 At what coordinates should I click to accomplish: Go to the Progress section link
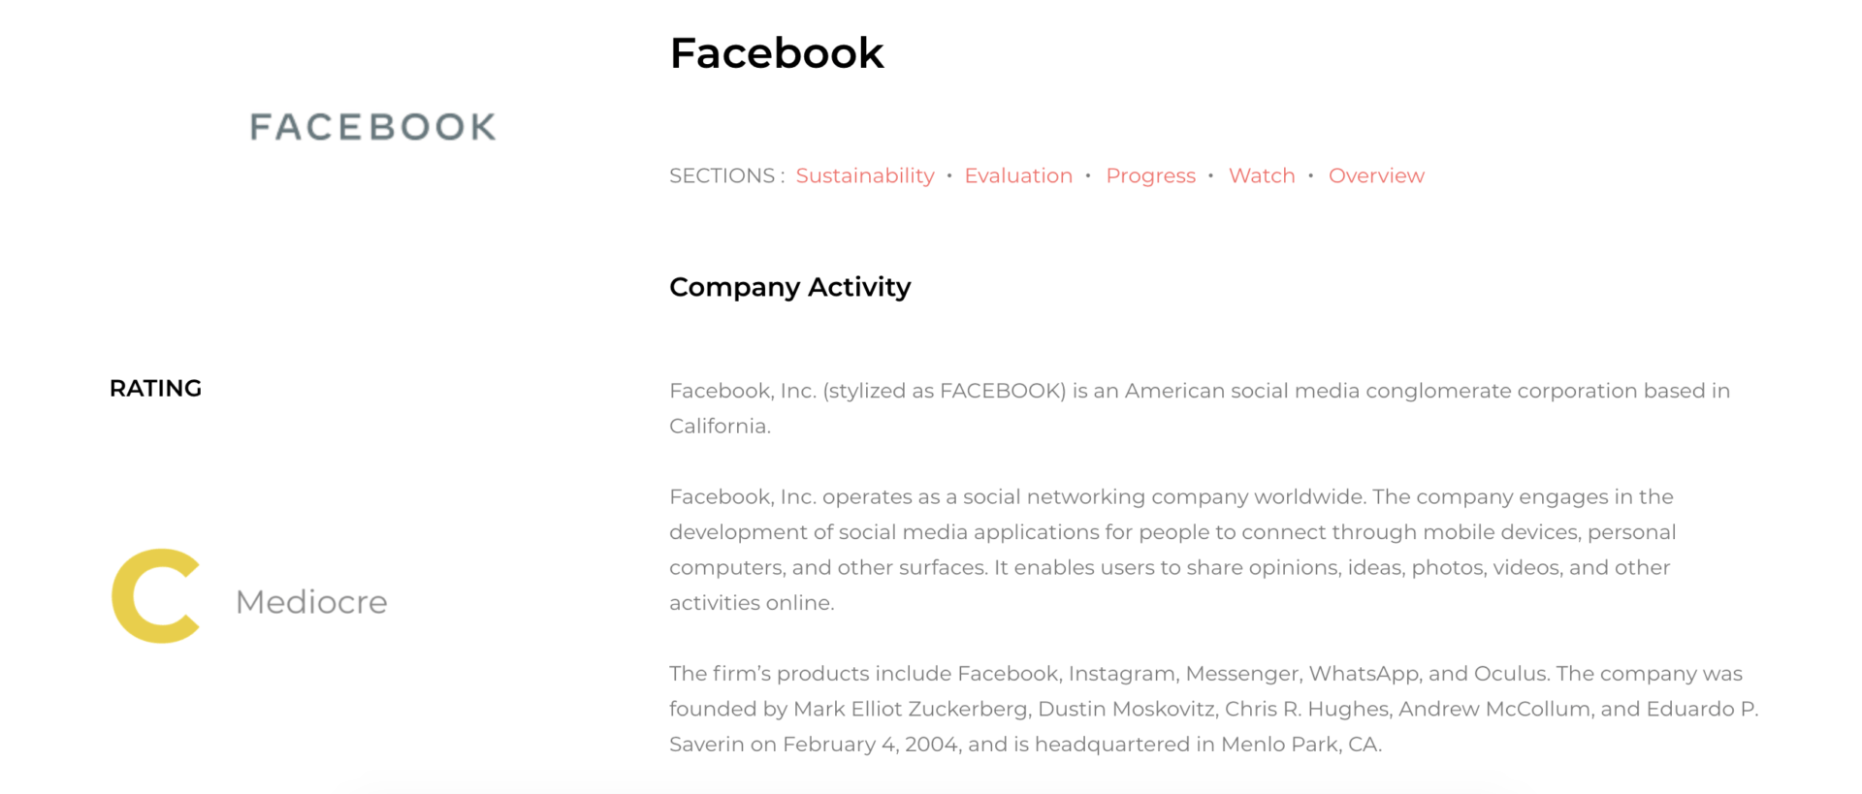1150,175
